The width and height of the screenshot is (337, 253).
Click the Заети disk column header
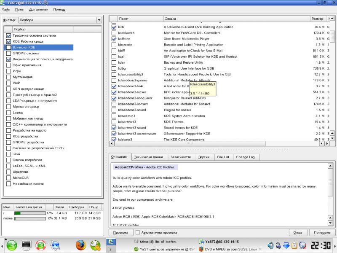(60, 207)
